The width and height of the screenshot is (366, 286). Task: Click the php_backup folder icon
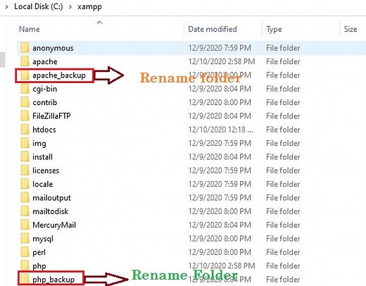pos(25,280)
